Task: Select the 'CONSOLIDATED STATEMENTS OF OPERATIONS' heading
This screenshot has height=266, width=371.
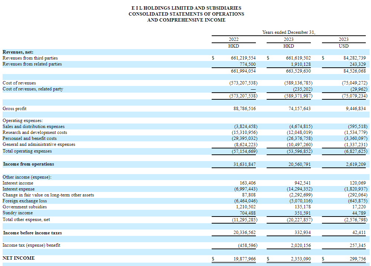Action: click(186, 14)
